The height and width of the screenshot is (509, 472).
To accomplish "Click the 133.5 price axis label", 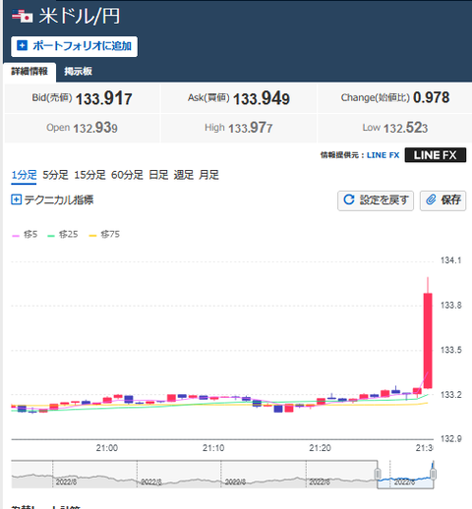I will coord(450,350).
